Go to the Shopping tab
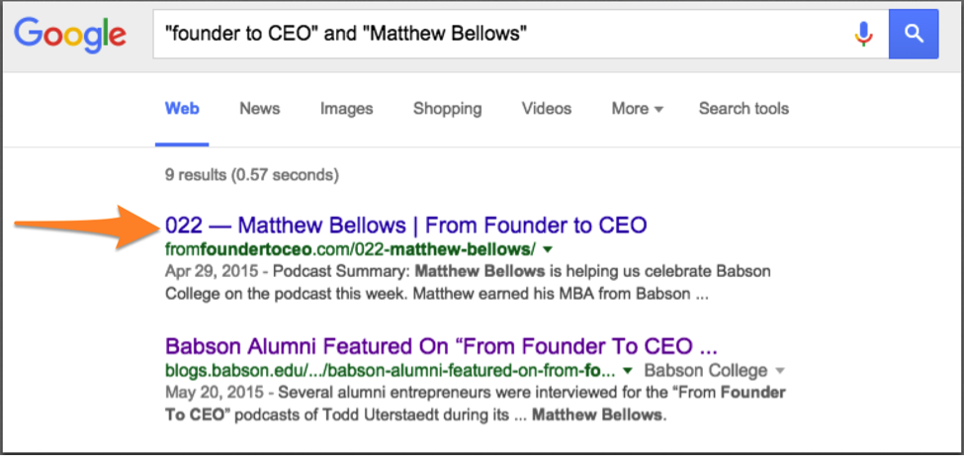The height and width of the screenshot is (456, 964). [447, 109]
